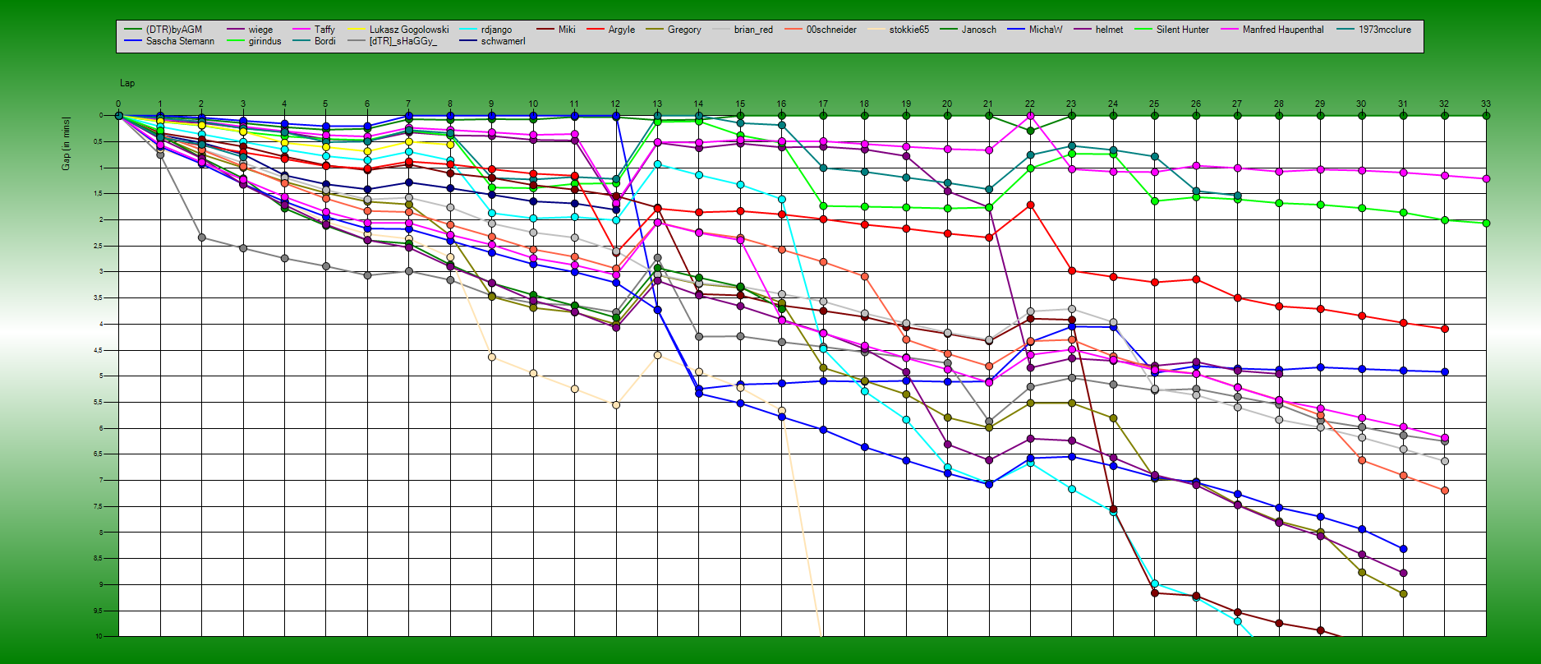Screen dimensions: 1541x664
Task: Click lap number 22 on the top axis
Action: 1030,104
